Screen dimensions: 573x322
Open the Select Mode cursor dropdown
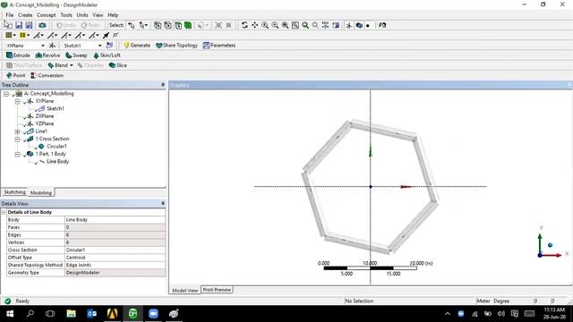143,25
